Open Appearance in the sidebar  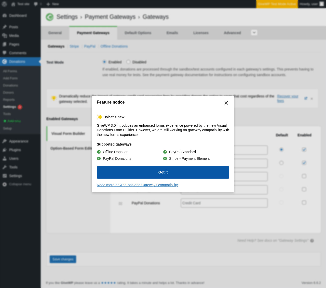coord(19,141)
